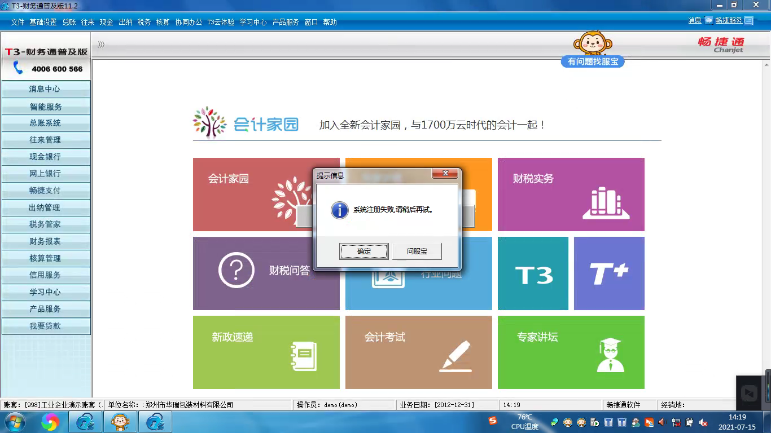The height and width of the screenshot is (433, 771).
Task: Select 核算管理 in the sidebar
Action: 46,258
